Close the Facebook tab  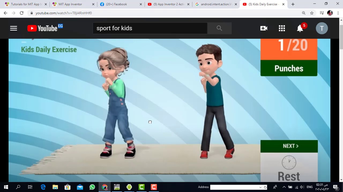click(141, 4)
